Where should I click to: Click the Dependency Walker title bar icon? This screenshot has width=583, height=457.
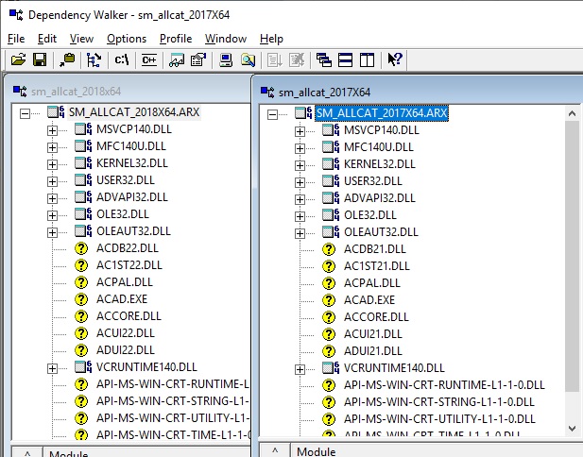(x=16, y=15)
